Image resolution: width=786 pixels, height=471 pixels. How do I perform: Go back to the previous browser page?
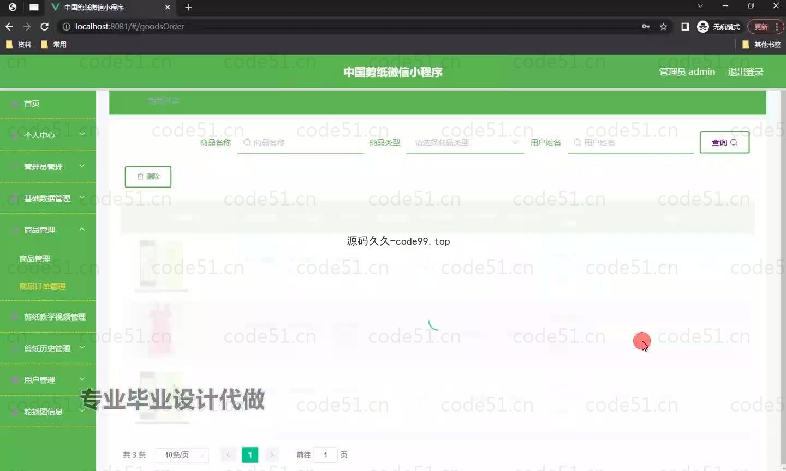click(9, 26)
